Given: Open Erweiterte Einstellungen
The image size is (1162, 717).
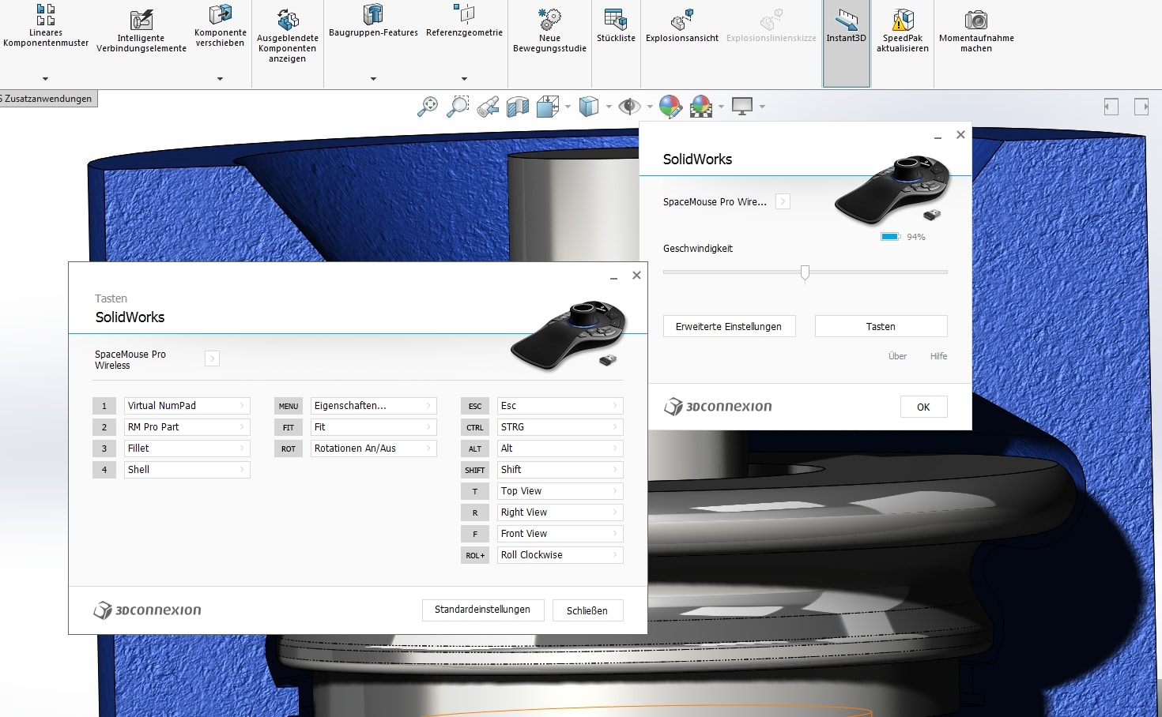Looking at the screenshot, I should point(729,326).
